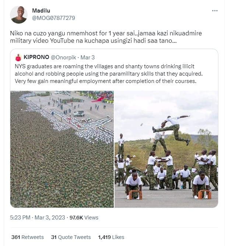This screenshot has width=225, height=246.
Task: Click the Mar 3, 2023 post date
Action: click(x=50, y=218)
